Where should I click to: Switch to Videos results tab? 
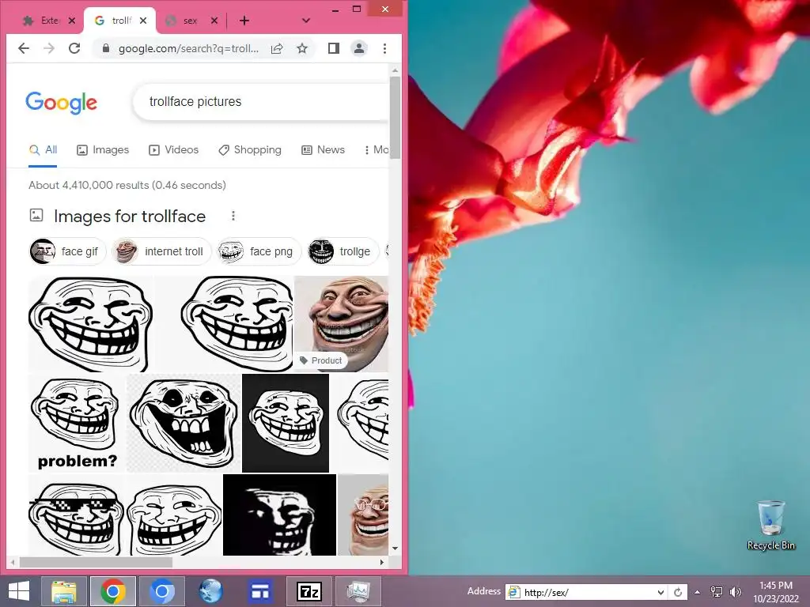coord(173,149)
